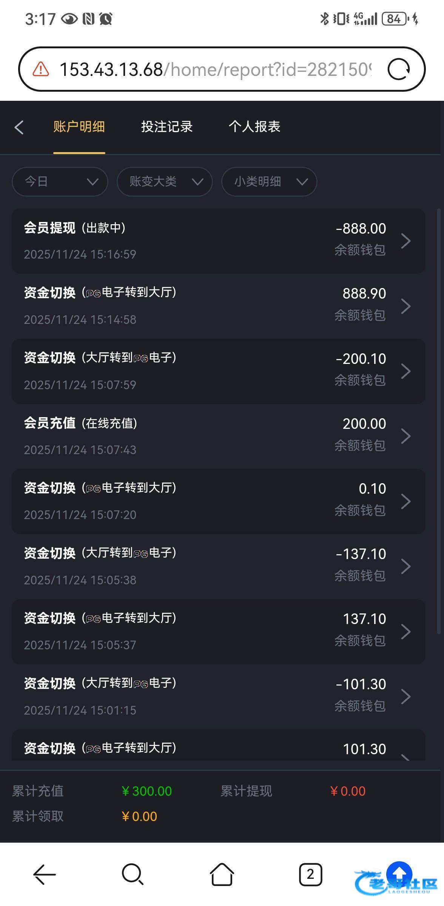Tap the URL address bar field
This screenshot has height=906, width=444.
[215, 69]
